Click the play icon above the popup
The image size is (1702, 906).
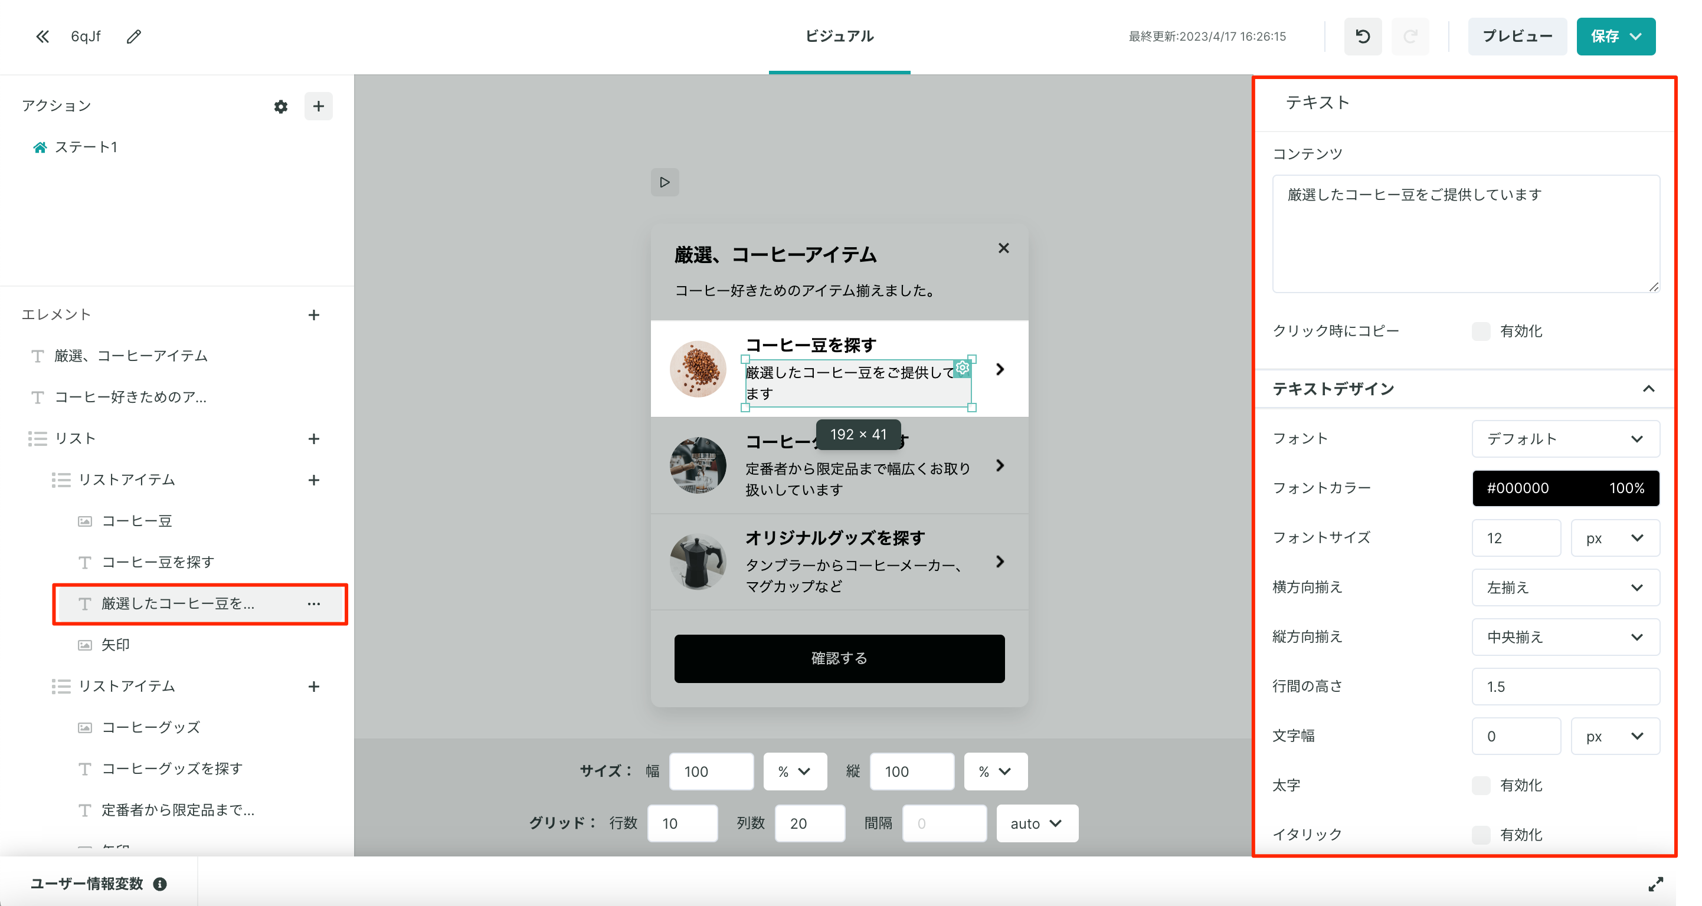(665, 182)
